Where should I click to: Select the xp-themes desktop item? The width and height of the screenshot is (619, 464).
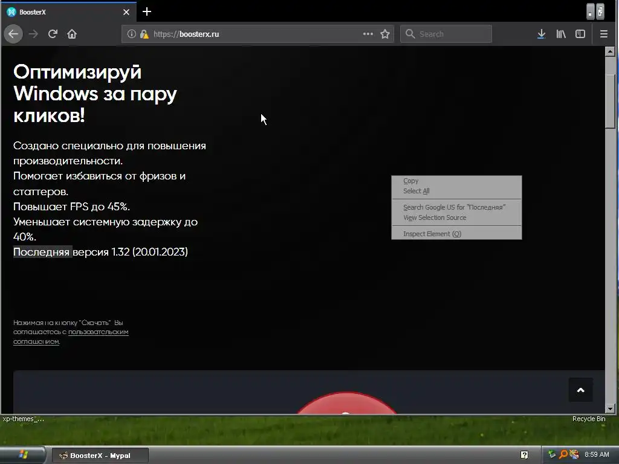[23, 419]
